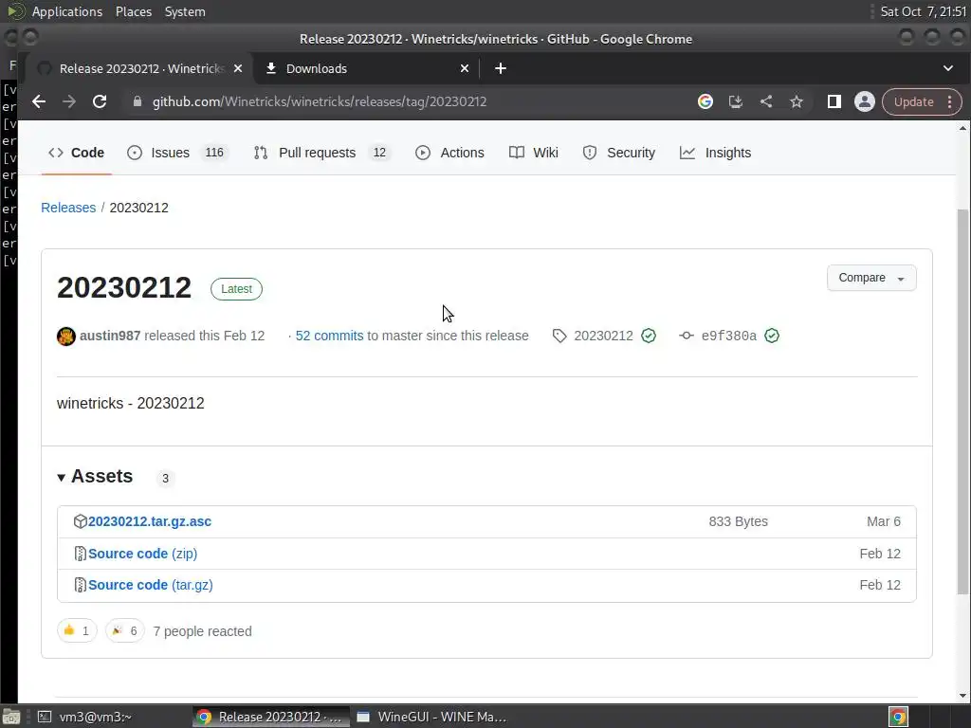
Task: Click verified check beside tag 20230212
Action: coord(649,337)
